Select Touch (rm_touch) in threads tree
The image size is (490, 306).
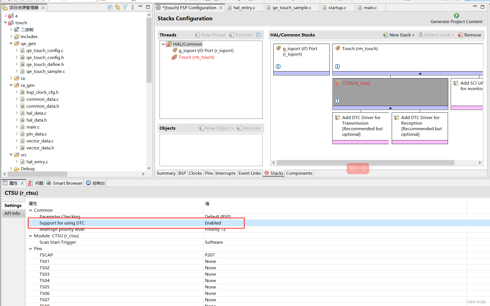(x=196, y=57)
